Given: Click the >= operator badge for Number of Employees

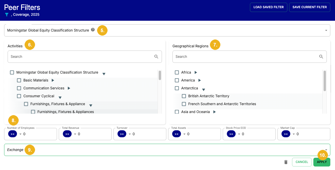Looking at the screenshot, I should (x=12, y=134).
